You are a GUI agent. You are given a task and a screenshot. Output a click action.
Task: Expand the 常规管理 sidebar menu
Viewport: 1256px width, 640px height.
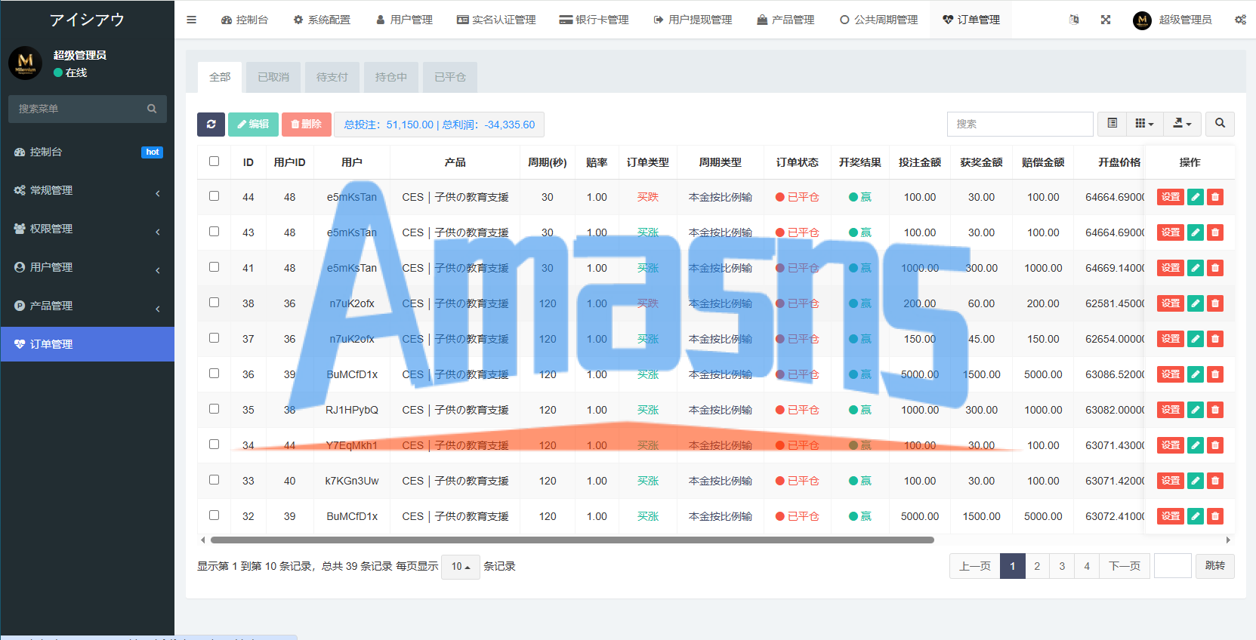[x=88, y=191]
